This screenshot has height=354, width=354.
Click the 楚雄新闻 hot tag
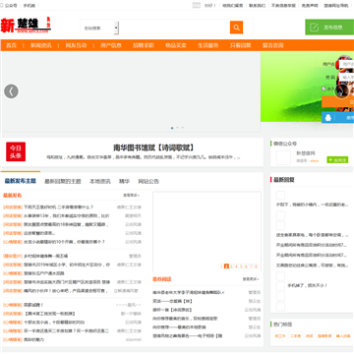click(324, 336)
